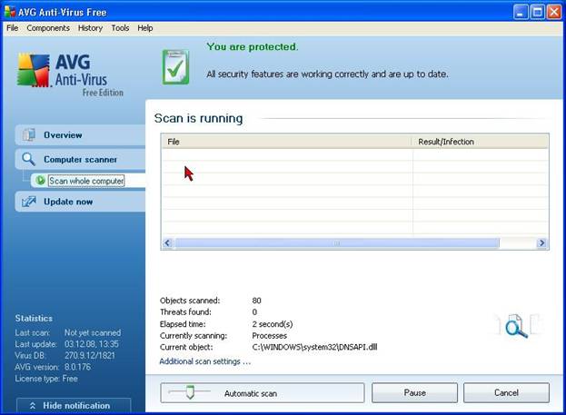This screenshot has width=566, height=415.
Task: Click the Computer scanner magnifier icon
Action: (x=28, y=159)
